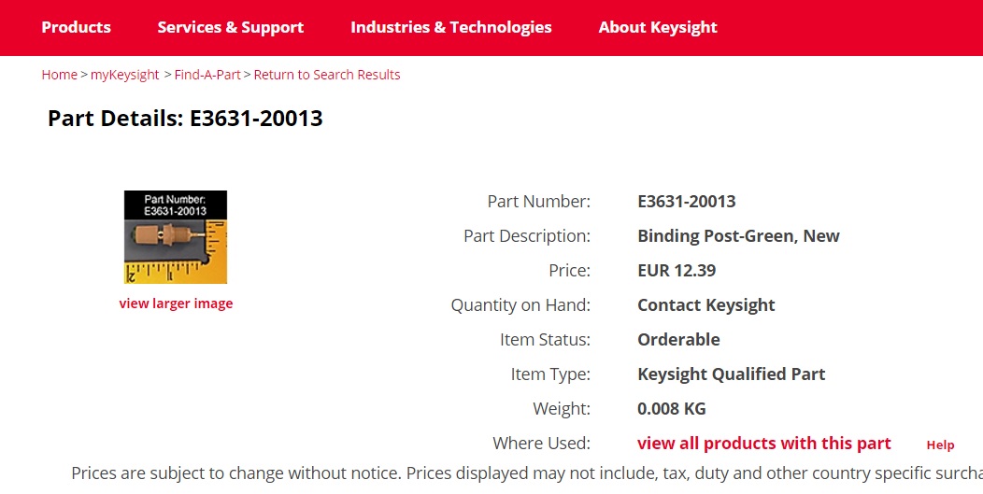
Task: Open the binding post thumbnail image
Action: (176, 237)
